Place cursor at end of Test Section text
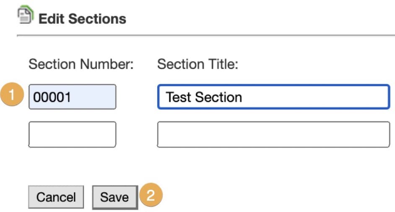The image size is (395, 212). coord(243,97)
